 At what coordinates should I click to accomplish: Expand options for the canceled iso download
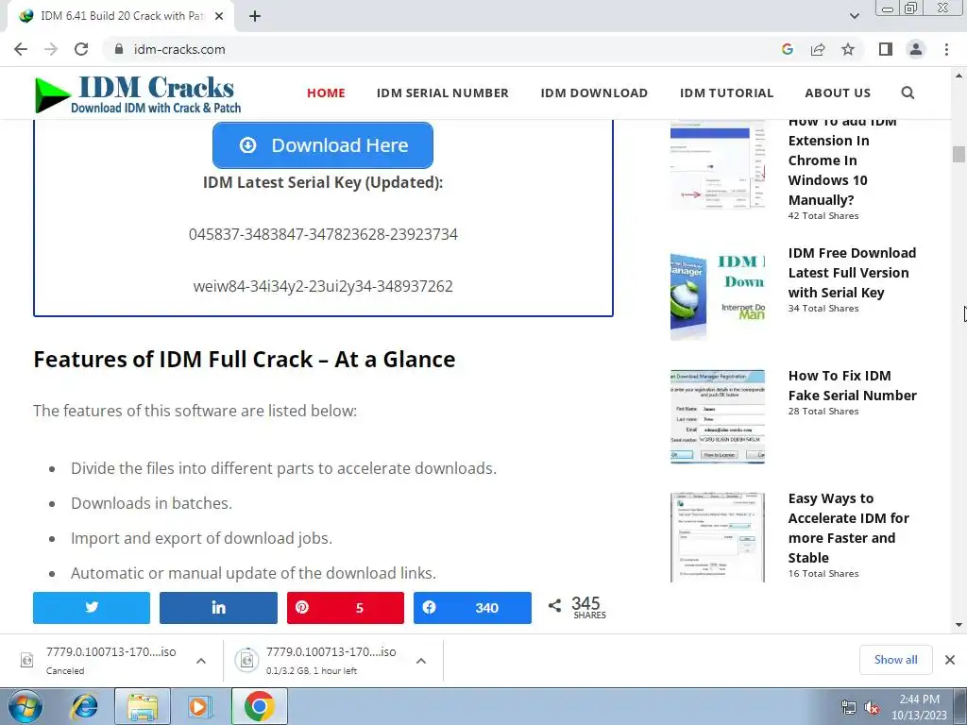pos(201,661)
